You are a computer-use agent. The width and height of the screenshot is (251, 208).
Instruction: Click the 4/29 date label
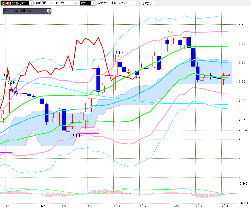pyautogui.click(x=199, y=206)
